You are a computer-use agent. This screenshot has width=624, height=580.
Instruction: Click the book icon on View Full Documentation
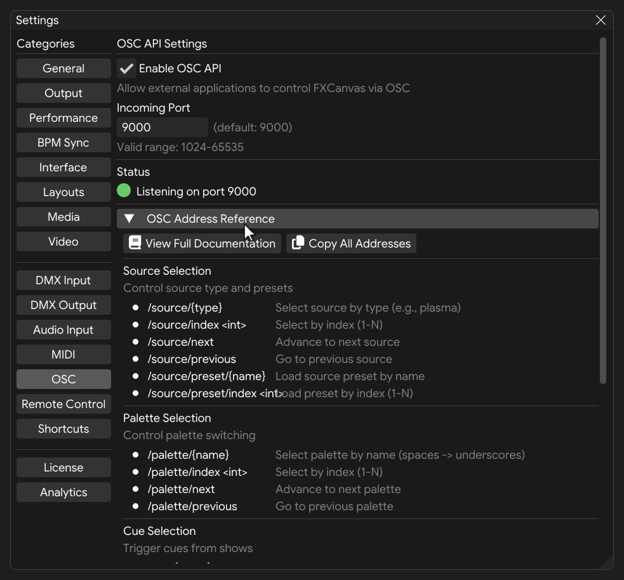pos(135,243)
